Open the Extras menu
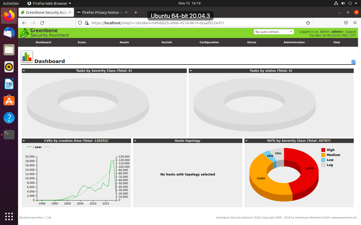Screen dimensions: 361x225 click(252, 42)
